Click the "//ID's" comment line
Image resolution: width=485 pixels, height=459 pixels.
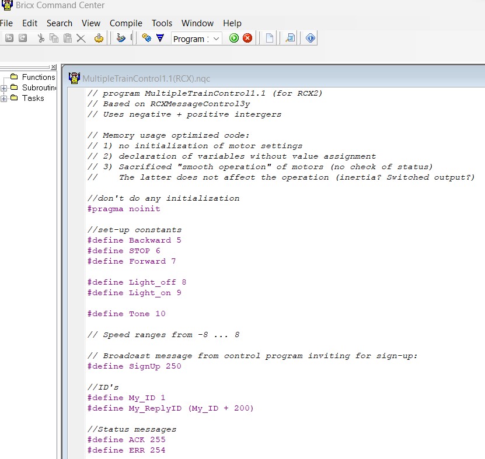(x=103, y=387)
